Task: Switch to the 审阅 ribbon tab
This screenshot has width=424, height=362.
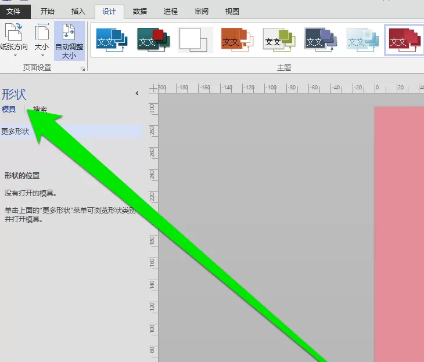Action: point(202,12)
